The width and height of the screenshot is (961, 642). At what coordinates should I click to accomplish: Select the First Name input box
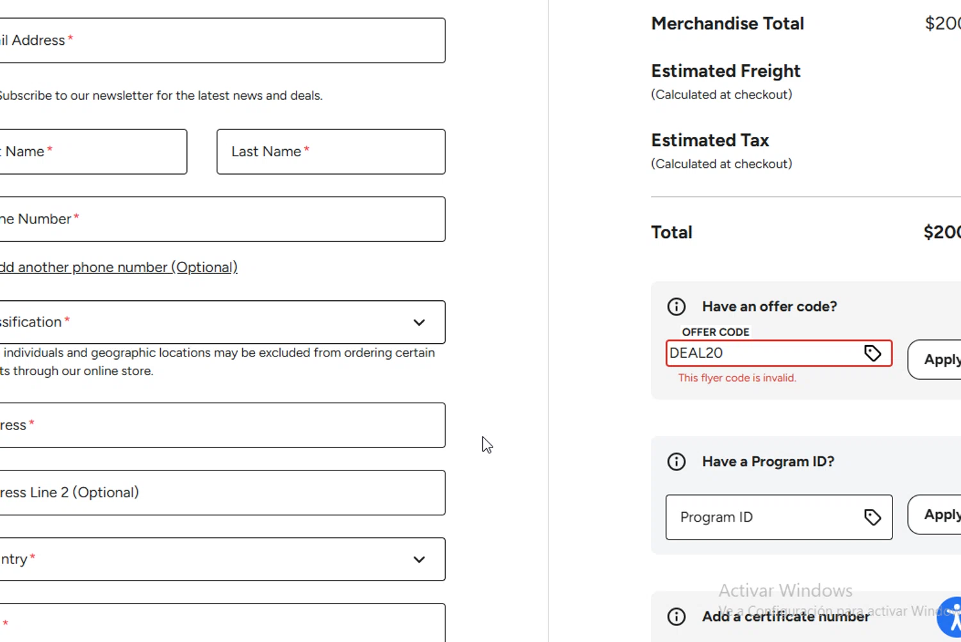(x=93, y=152)
